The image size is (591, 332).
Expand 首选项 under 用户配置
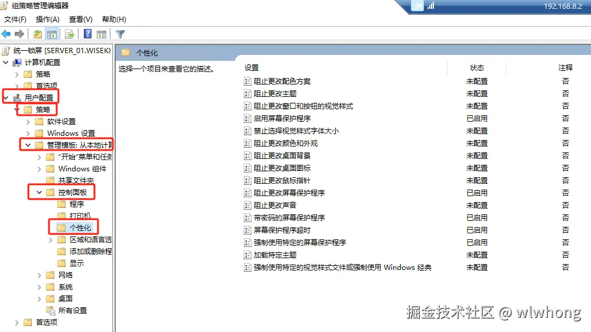pyautogui.click(x=17, y=323)
